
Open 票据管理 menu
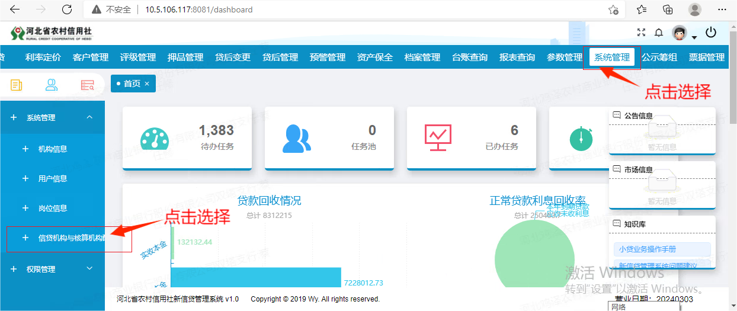[707, 57]
